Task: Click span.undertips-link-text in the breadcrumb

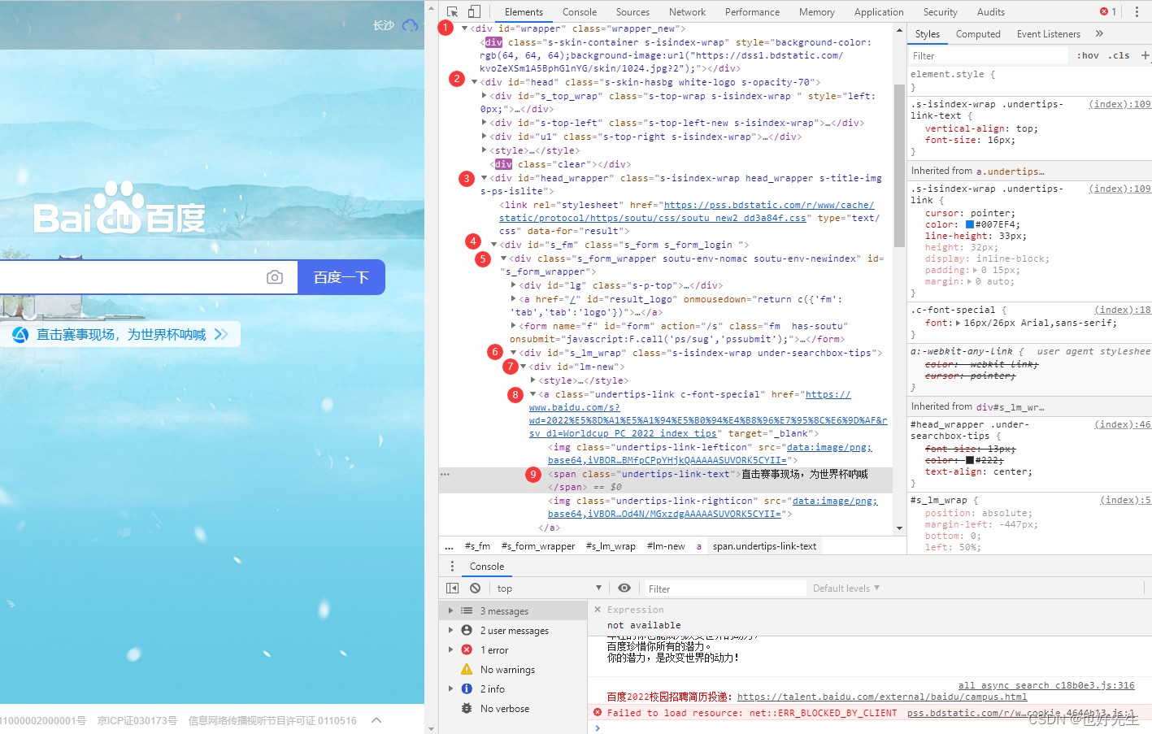Action: point(764,546)
